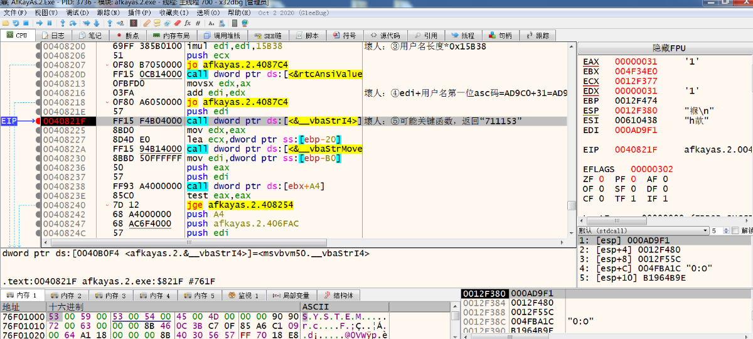
Task: Select argument row 4: [esp+C] 004FBA1C
Action: tap(665, 267)
